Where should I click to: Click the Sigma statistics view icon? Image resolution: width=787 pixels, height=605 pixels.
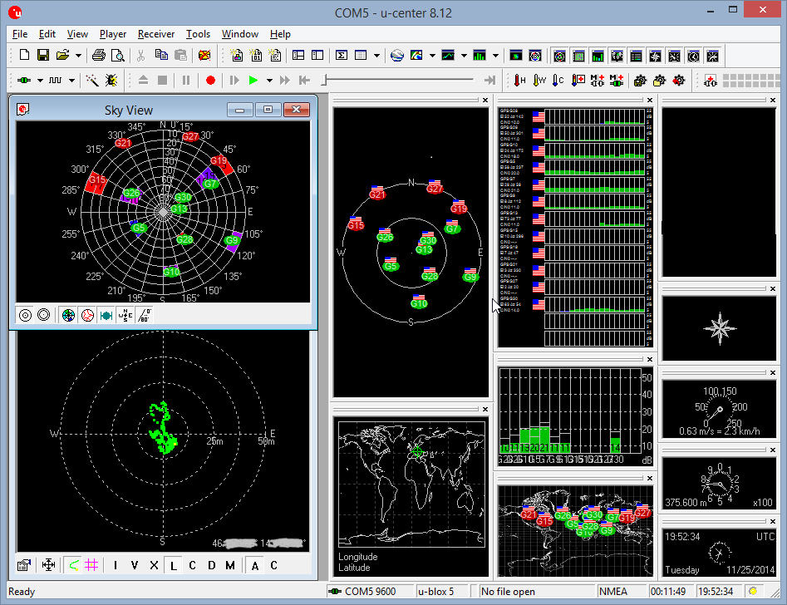coord(341,56)
